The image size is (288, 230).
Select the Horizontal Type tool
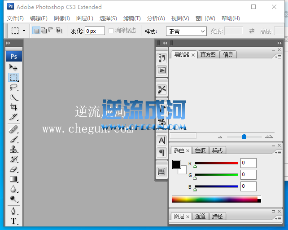coord(13,221)
